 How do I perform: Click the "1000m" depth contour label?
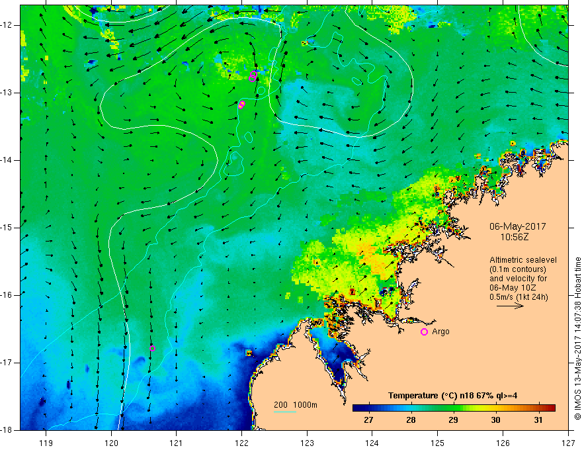(305, 405)
